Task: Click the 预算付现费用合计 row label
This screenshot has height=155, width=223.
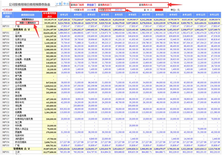Action: click(28, 23)
